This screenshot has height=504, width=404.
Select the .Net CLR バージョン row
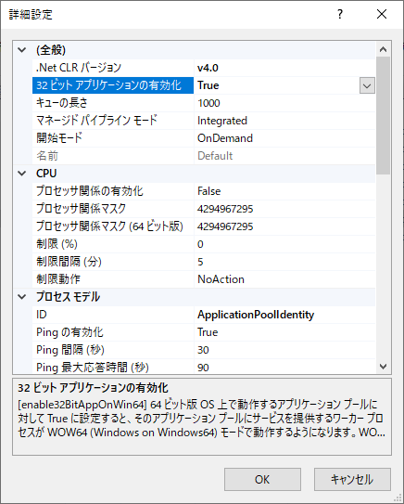pyautogui.click(x=204, y=68)
